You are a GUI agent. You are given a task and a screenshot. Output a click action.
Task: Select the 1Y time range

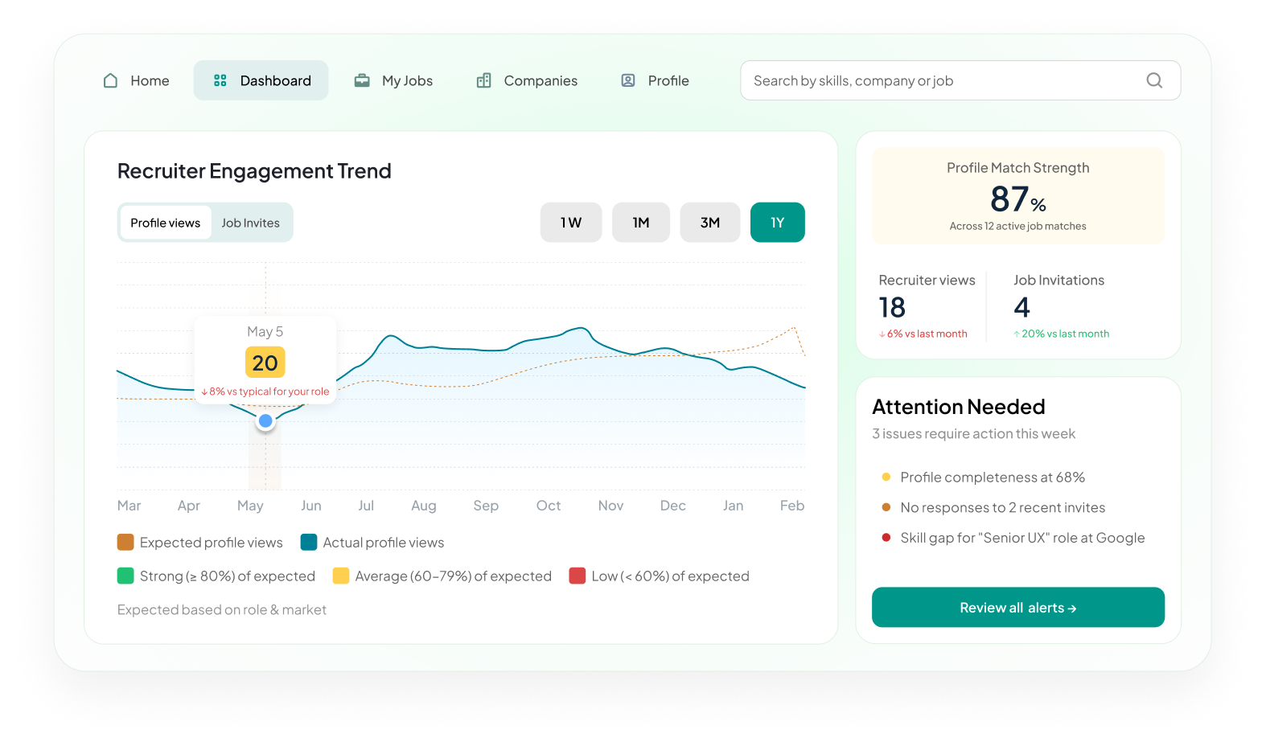pyautogui.click(x=777, y=223)
